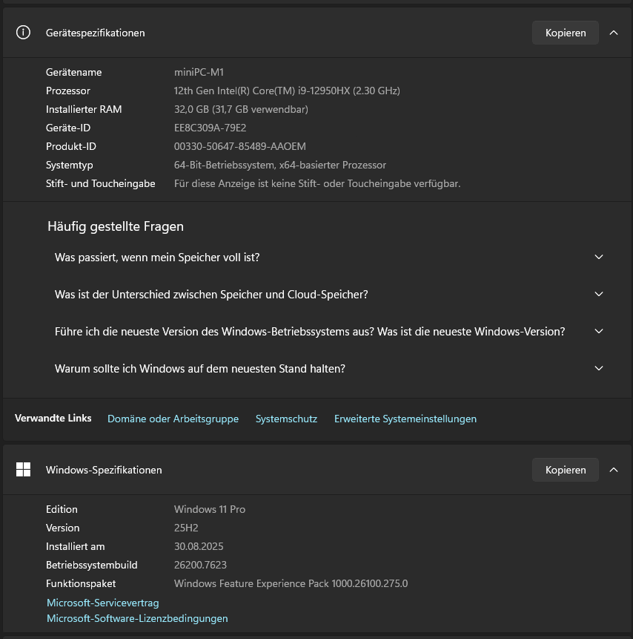This screenshot has width=633, height=639.
Task: Click the device name value miniPC-M1
Action: click(198, 72)
